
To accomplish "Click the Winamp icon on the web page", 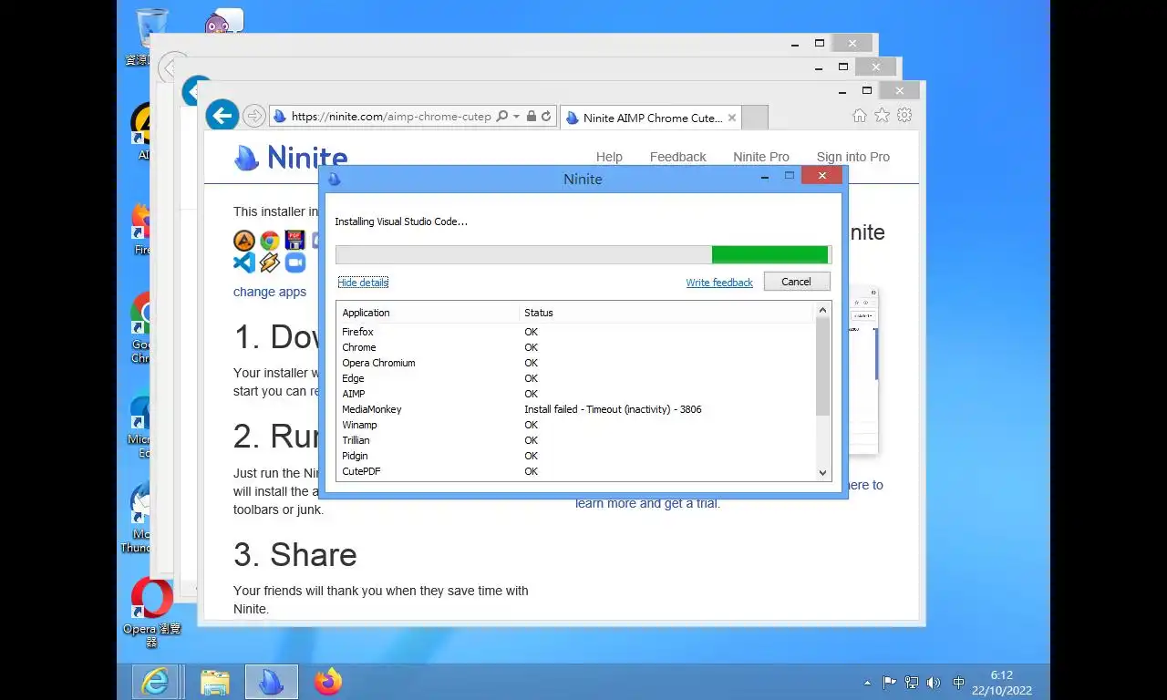I will point(269,263).
